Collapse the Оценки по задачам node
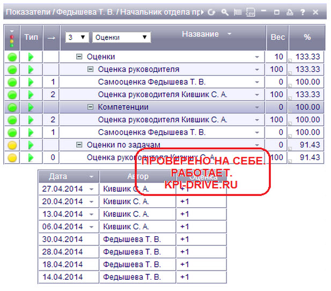 point(79,145)
